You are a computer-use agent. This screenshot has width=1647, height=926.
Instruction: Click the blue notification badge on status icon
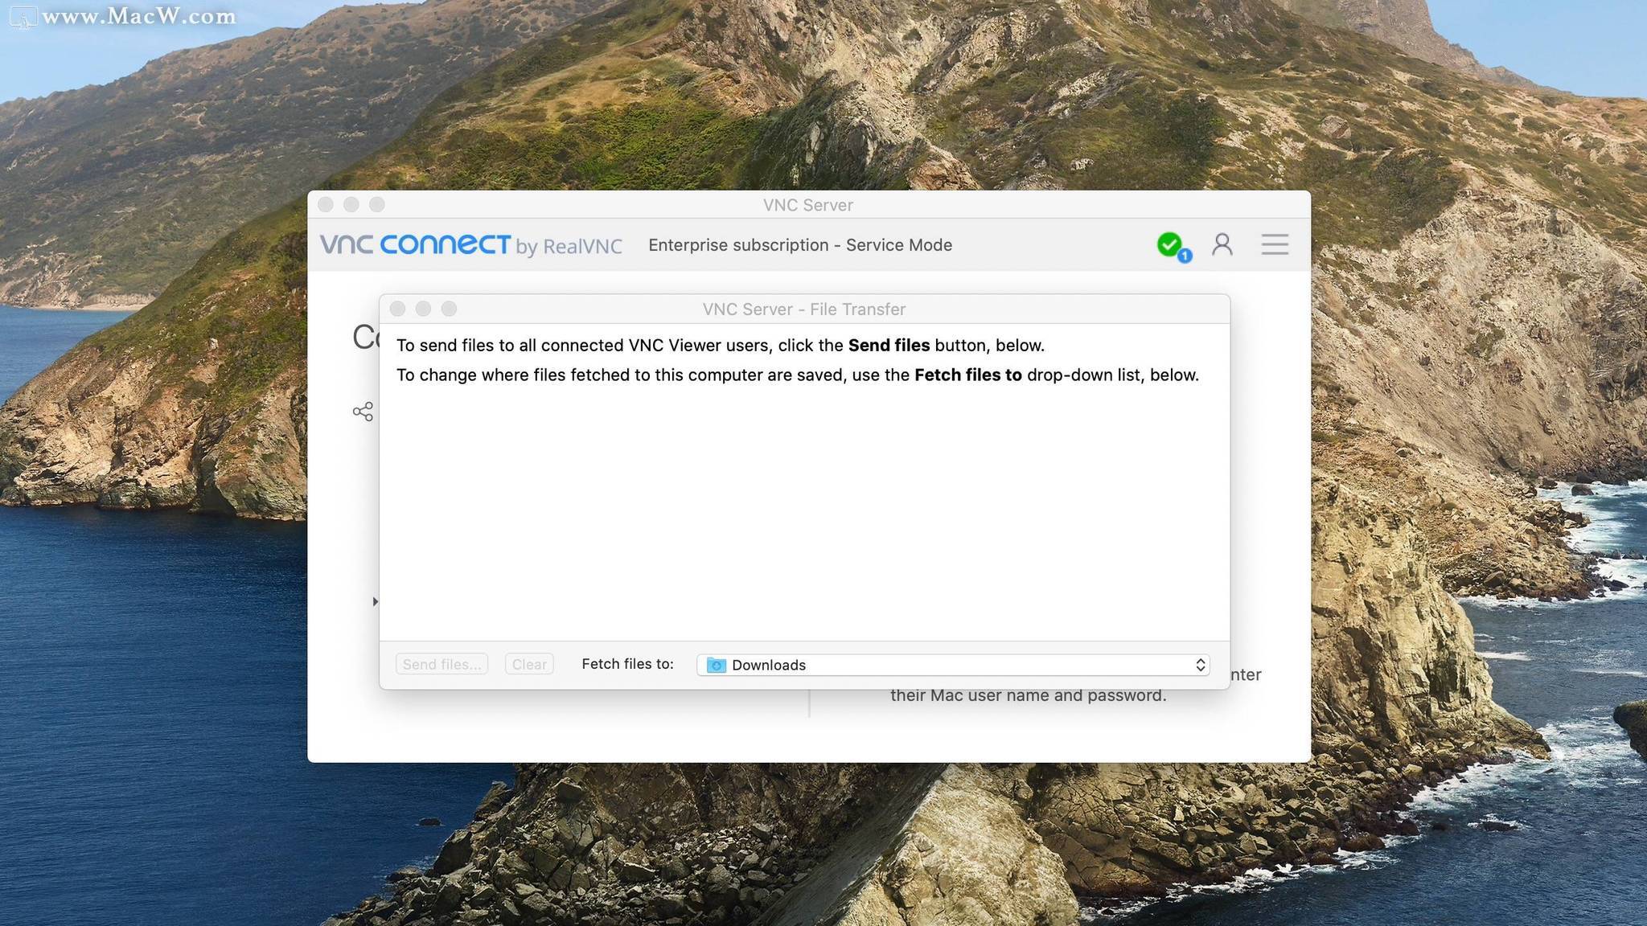pyautogui.click(x=1185, y=256)
